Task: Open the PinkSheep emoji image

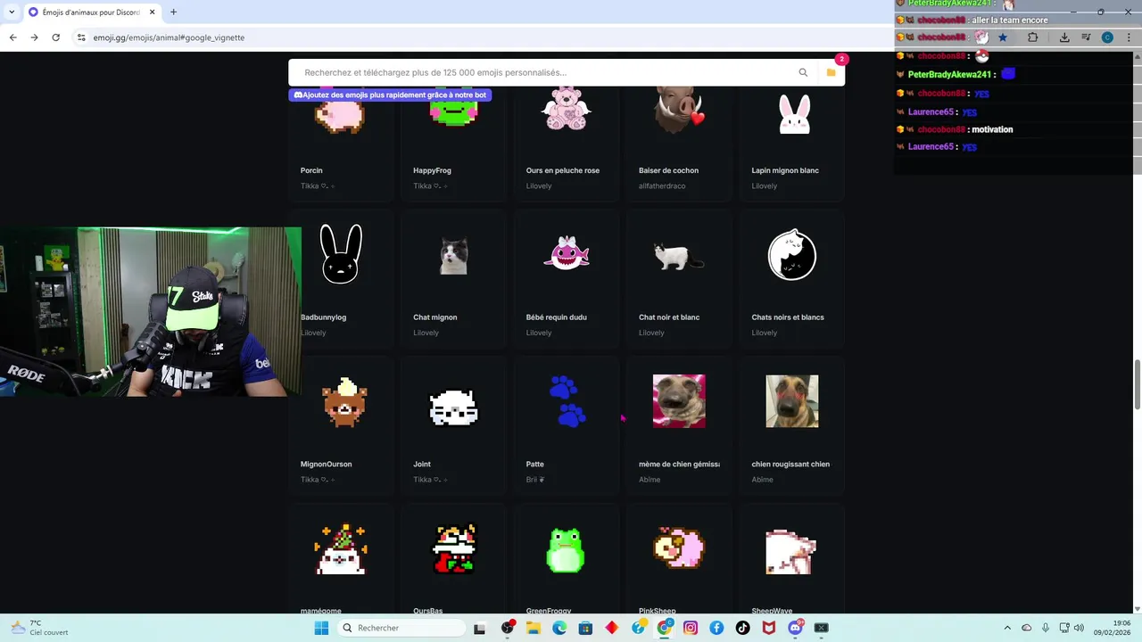Action: point(679,547)
